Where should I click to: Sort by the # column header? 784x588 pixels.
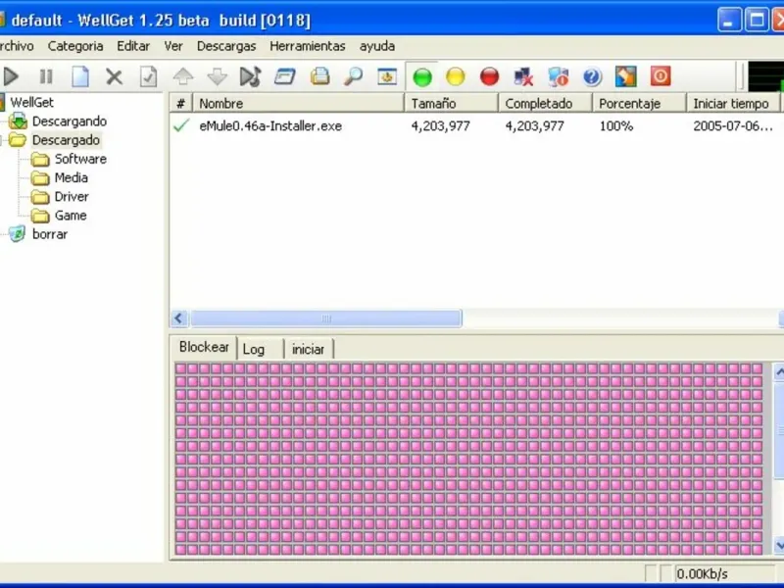click(180, 104)
